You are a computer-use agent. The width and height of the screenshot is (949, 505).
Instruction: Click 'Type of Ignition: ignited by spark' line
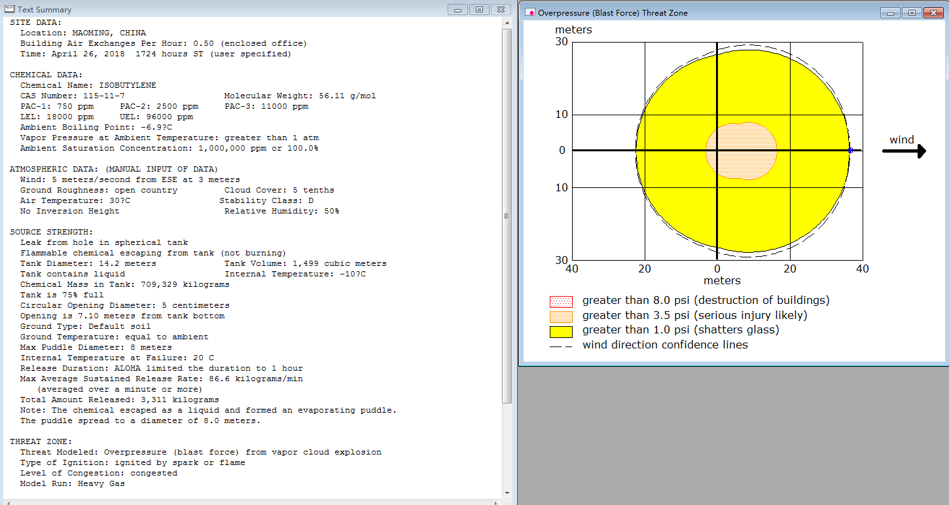133,462
